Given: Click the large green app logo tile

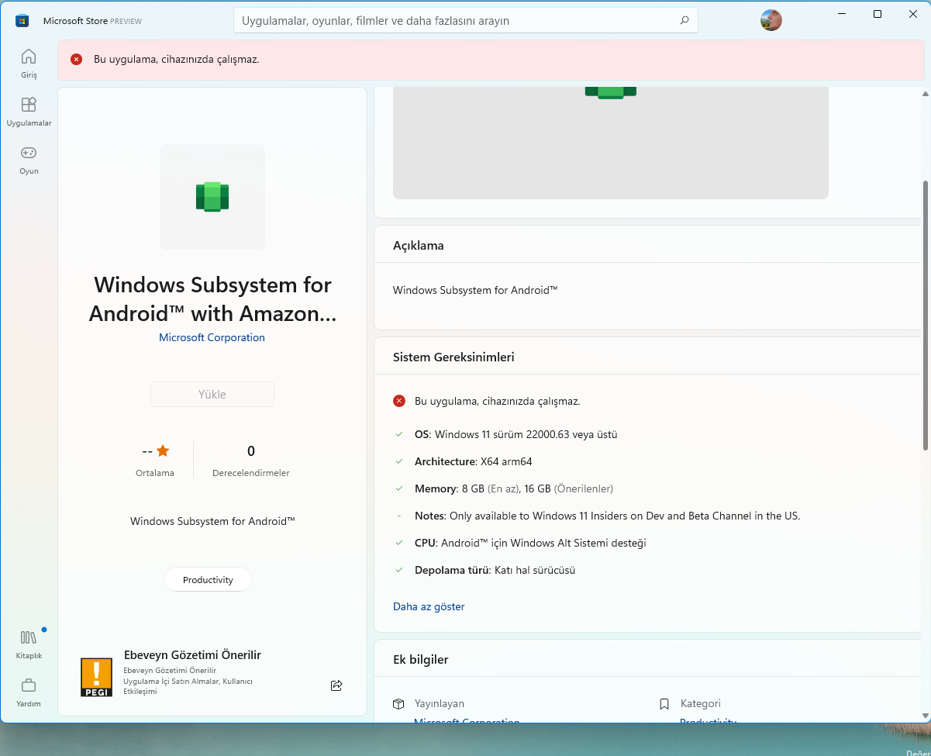Looking at the screenshot, I should [x=212, y=197].
